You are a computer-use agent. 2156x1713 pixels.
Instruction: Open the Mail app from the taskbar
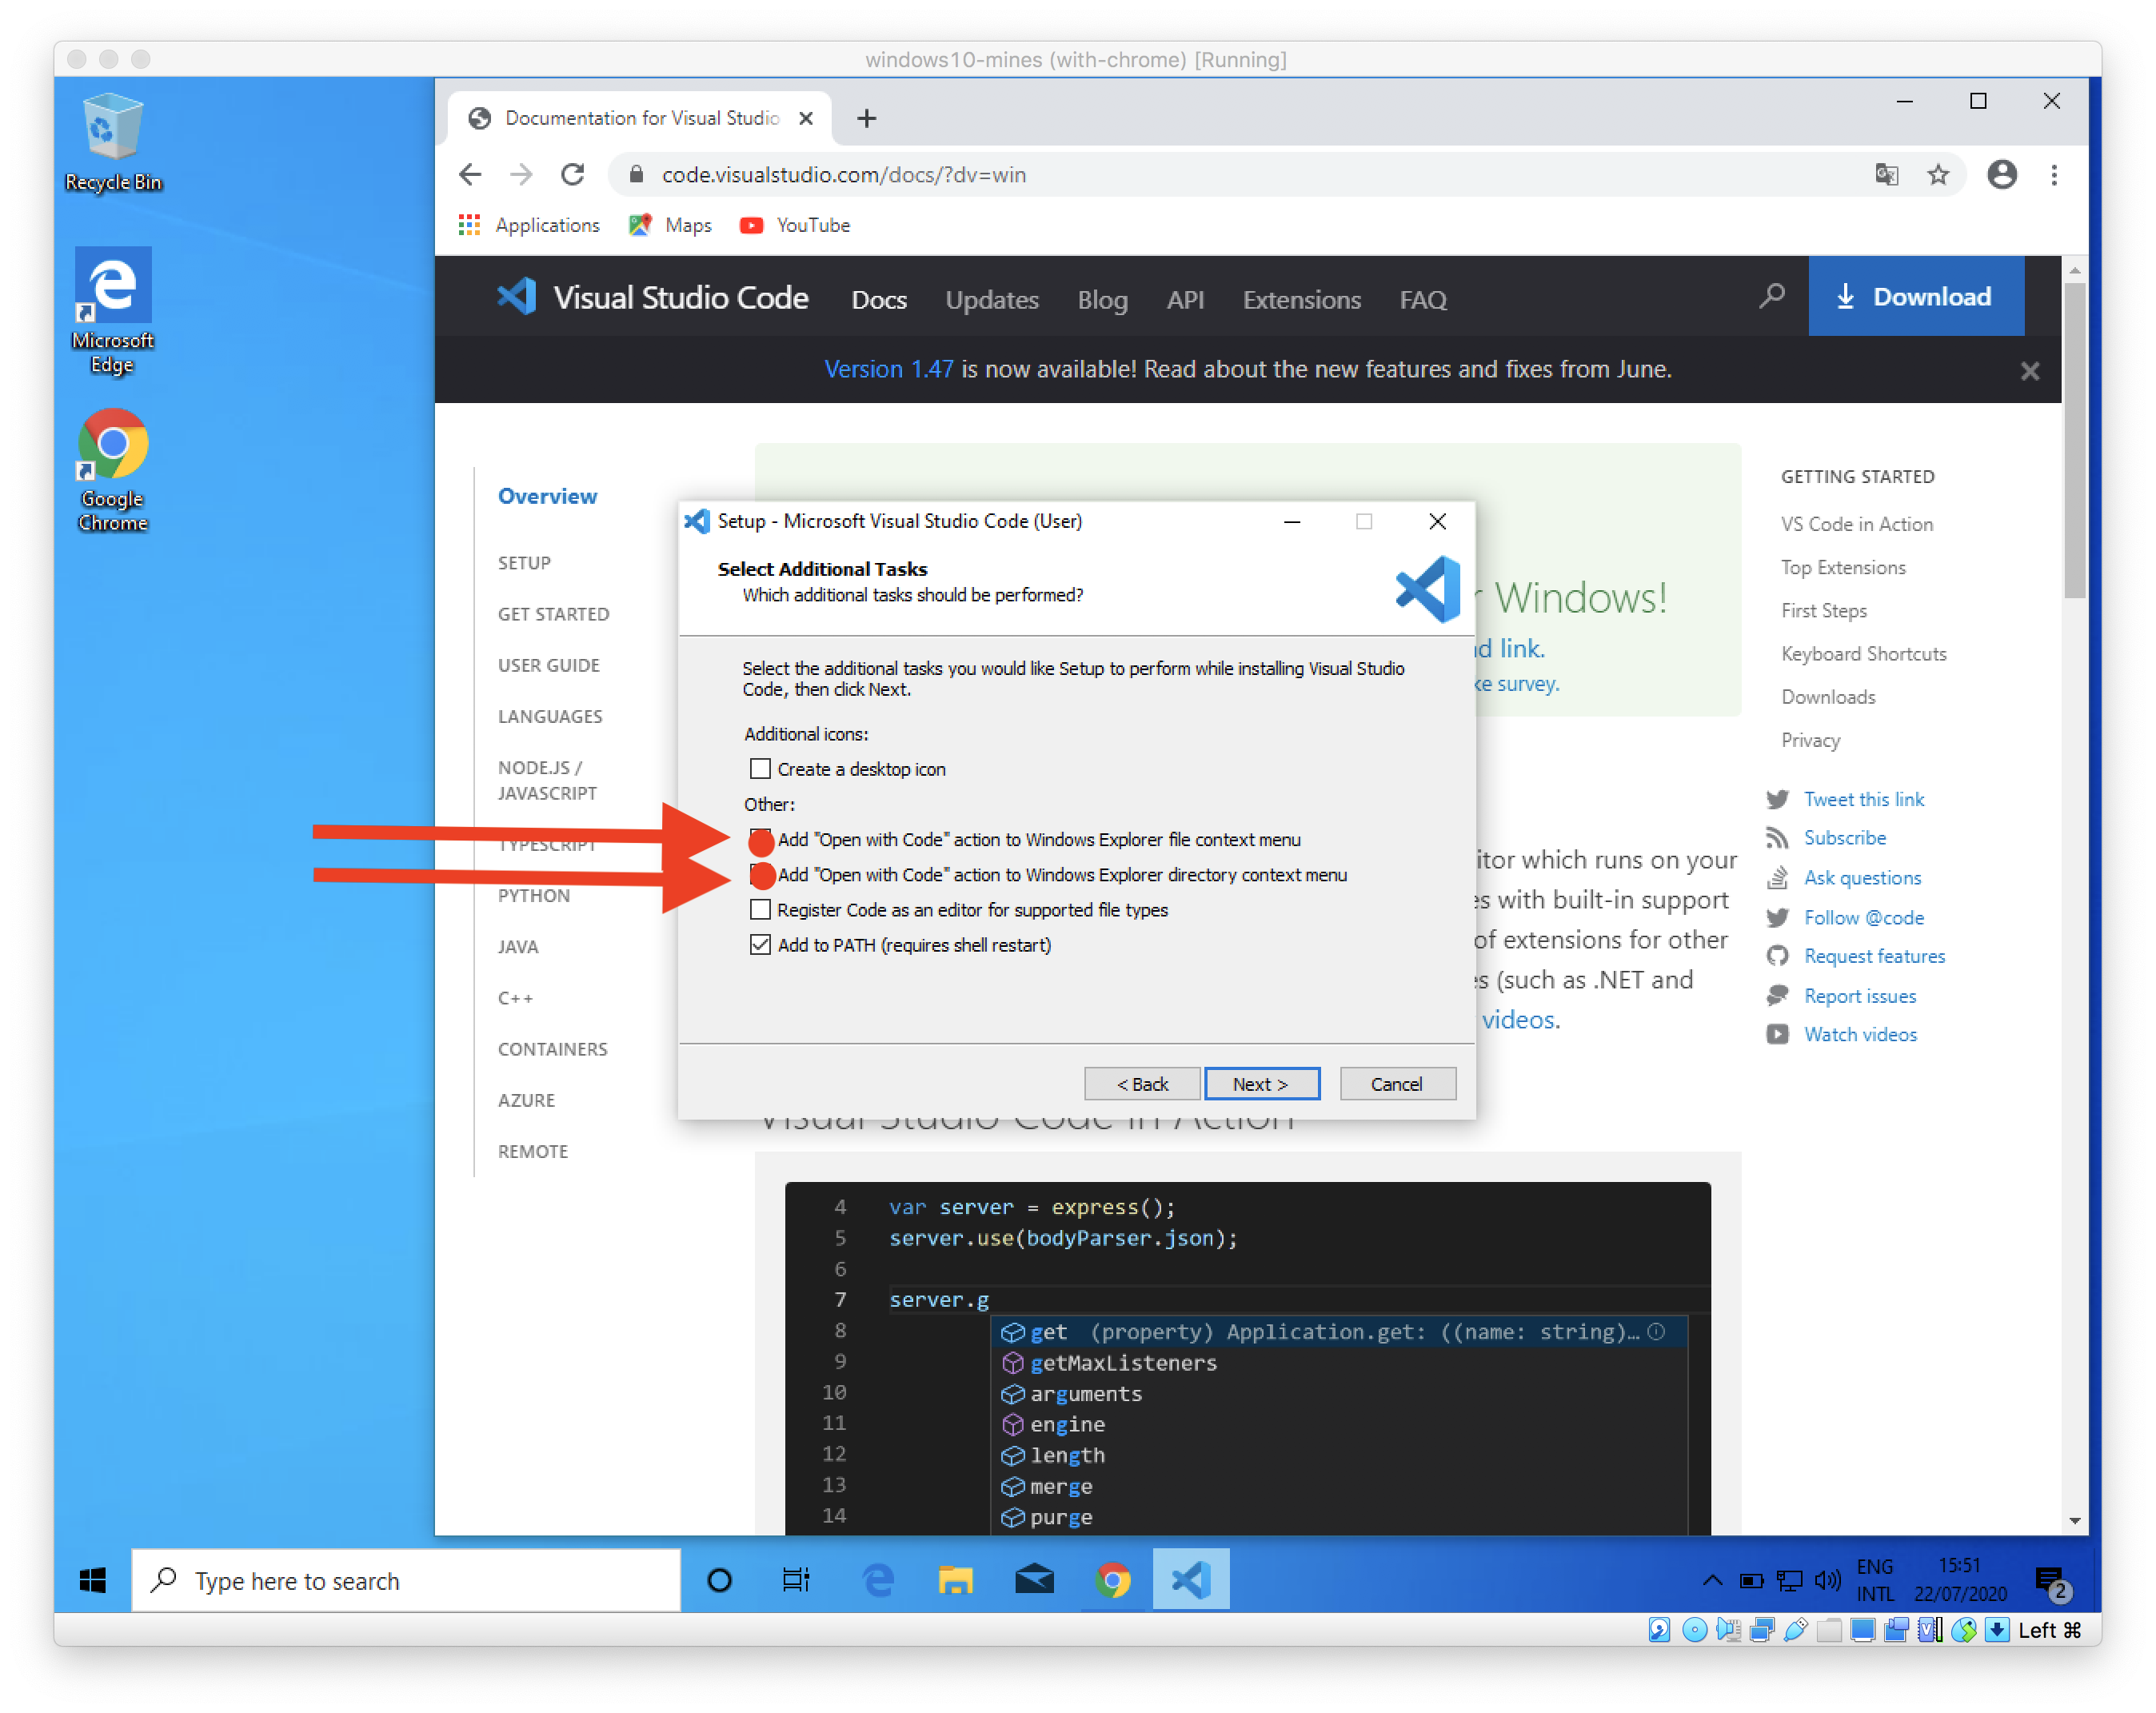pos(1034,1580)
